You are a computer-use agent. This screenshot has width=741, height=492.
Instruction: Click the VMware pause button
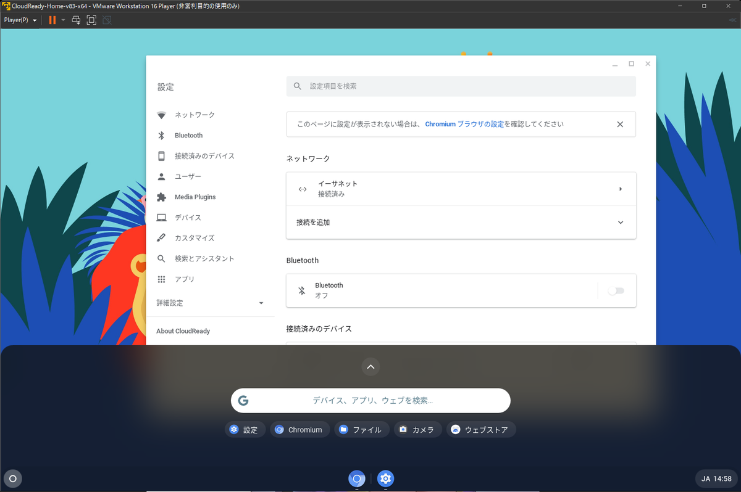click(52, 20)
